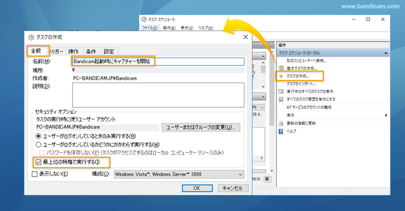405x211 pixels.
Task: Open the 操作 tab in task dialog
Action: point(74,52)
